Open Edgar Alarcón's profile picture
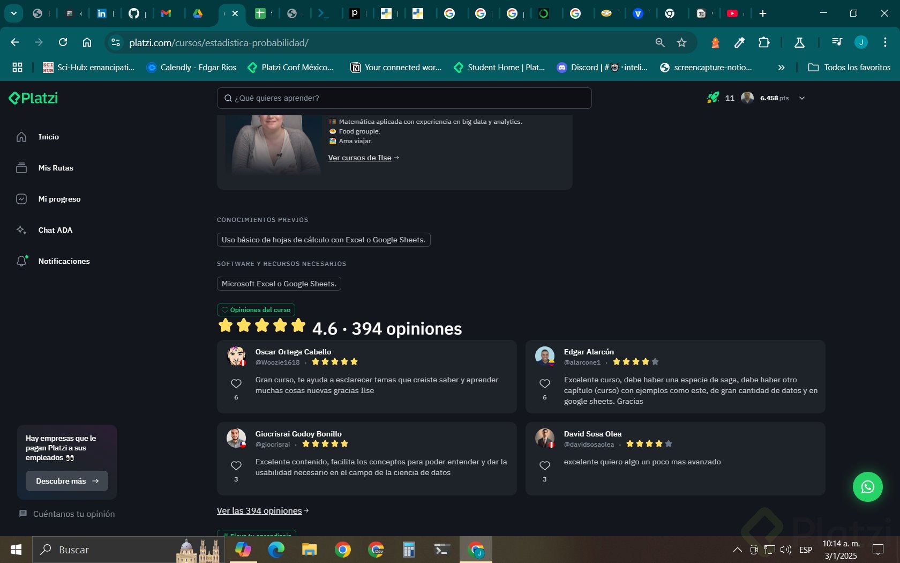The width and height of the screenshot is (900, 563). coord(545,356)
